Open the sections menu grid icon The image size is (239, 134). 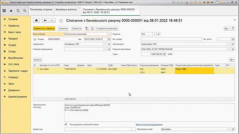click(x=4, y=11)
